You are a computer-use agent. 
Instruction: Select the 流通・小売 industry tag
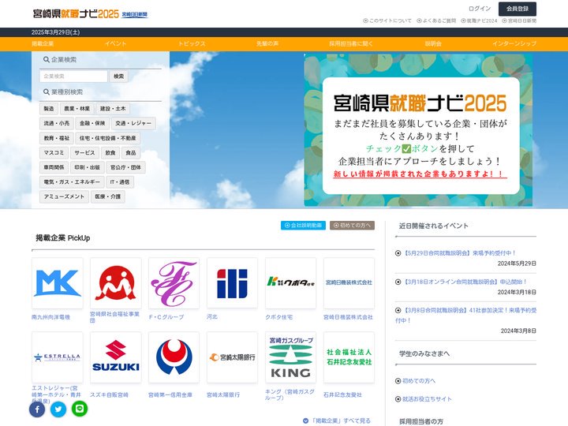click(x=57, y=124)
